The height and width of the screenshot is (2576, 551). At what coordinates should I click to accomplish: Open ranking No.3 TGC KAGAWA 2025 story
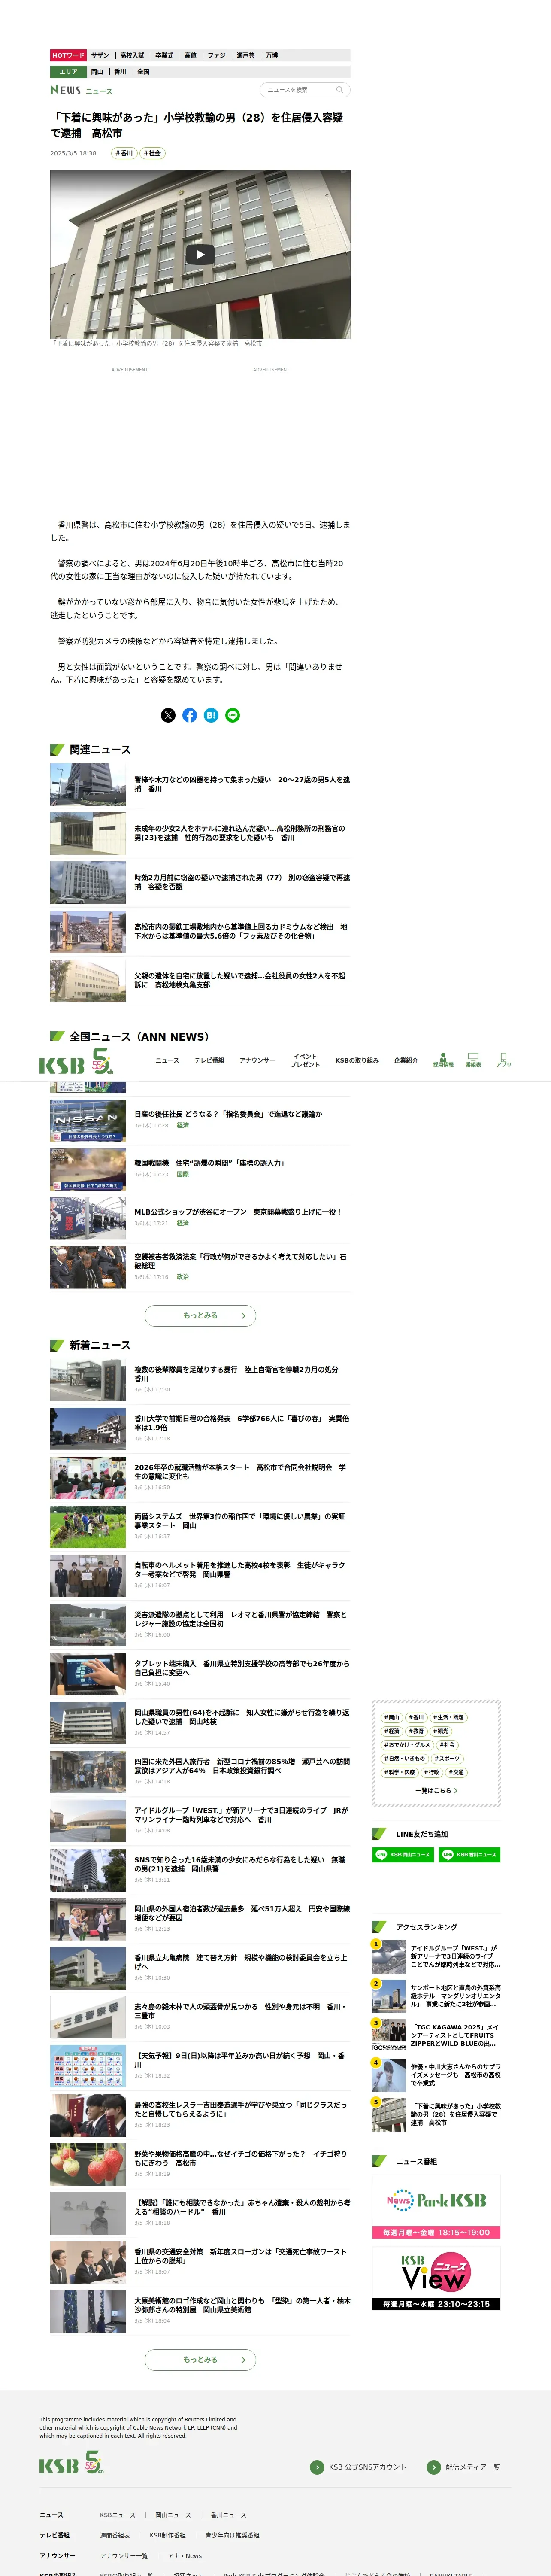(x=436, y=2035)
